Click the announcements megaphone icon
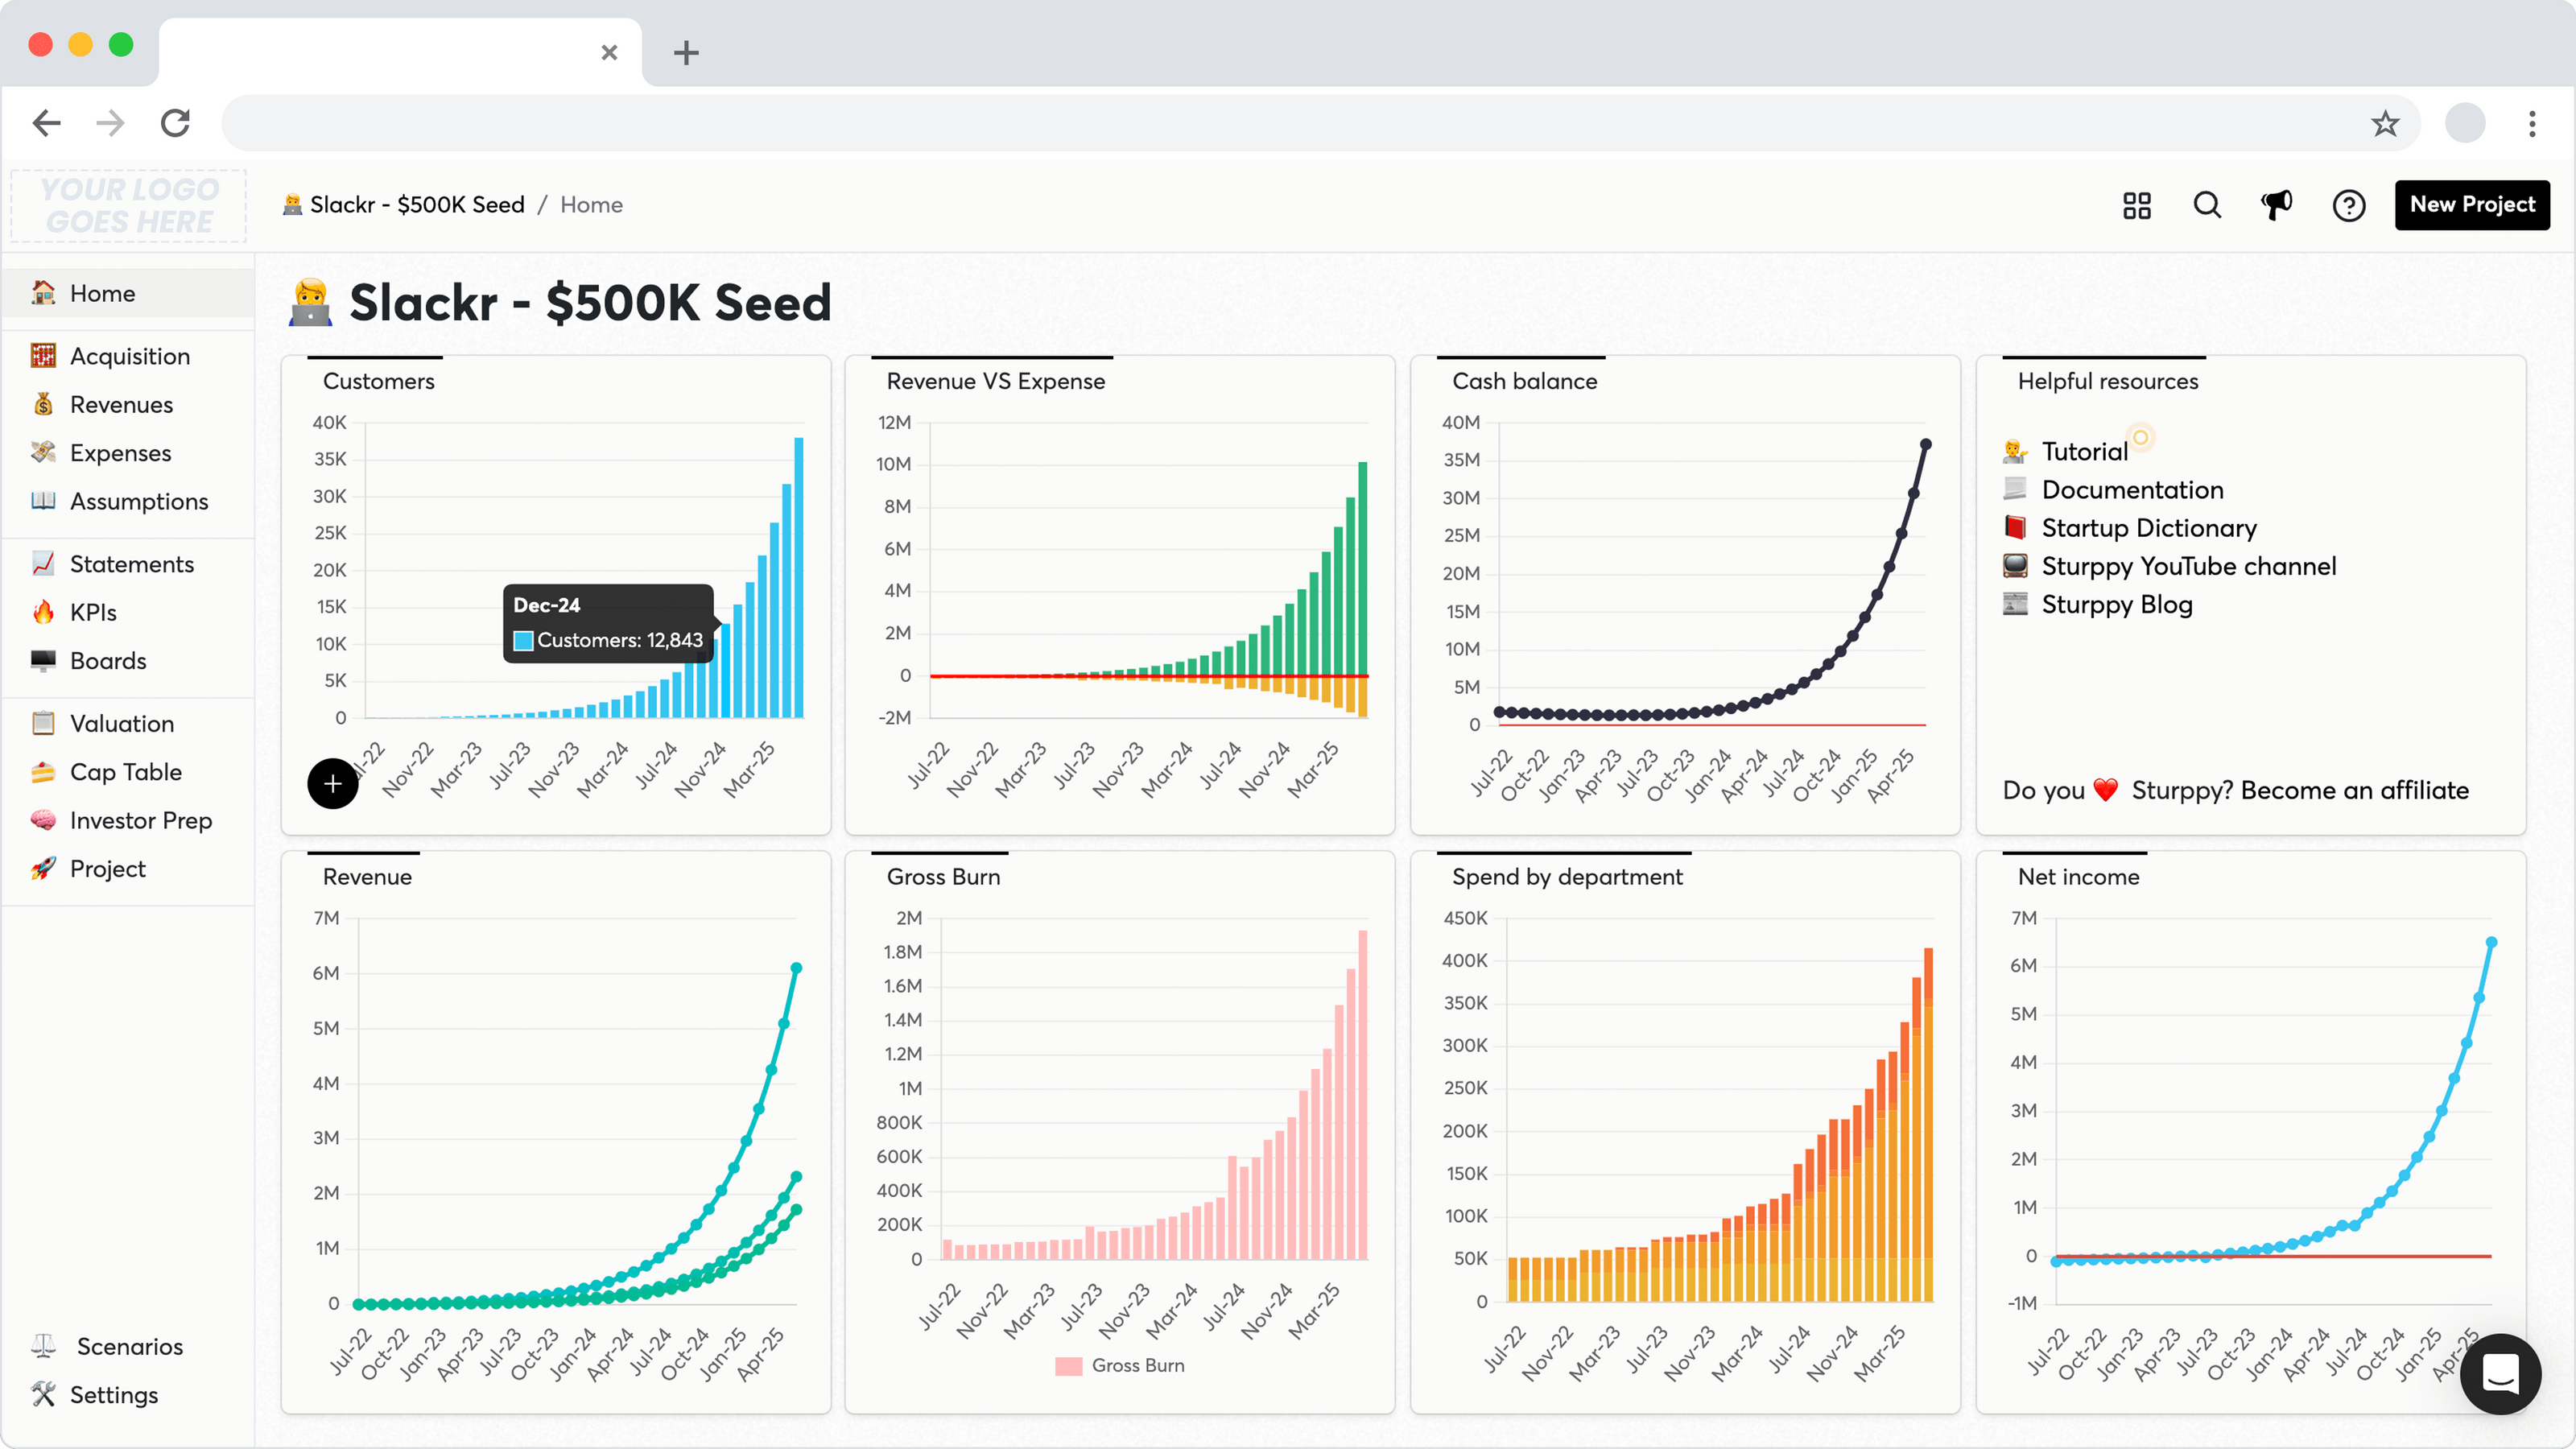 2276,205
